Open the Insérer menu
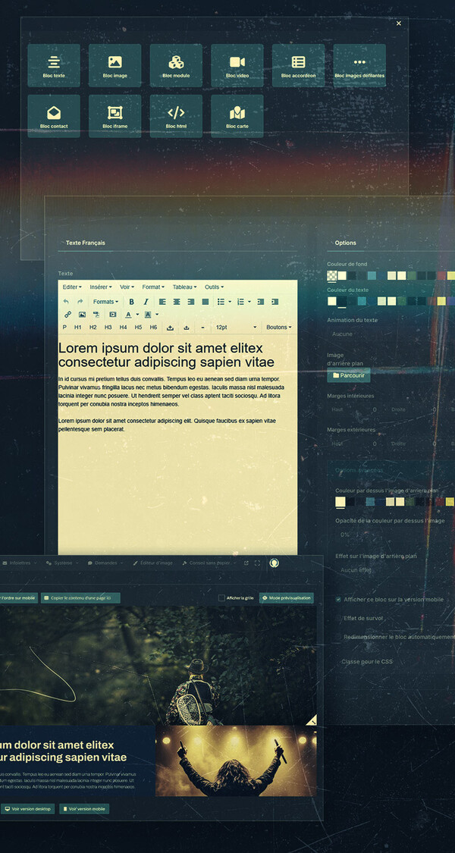Screen dimensions: 455x853 pos(100,287)
